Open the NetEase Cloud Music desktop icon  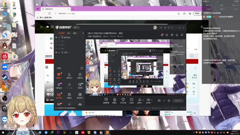5,57
